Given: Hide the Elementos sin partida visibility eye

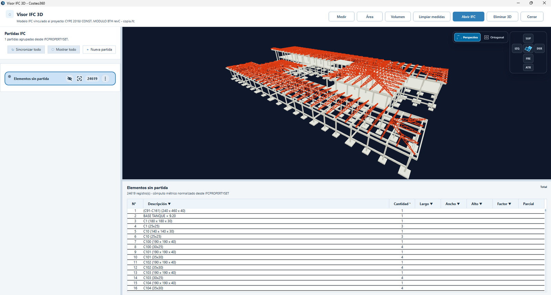Looking at the screenshot, I should (70, 79).
